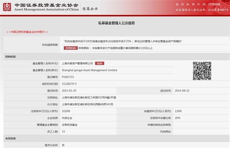Select the enterprise type 内资企业
Viewport: 230px width, 148px height.
click(67, 118)
